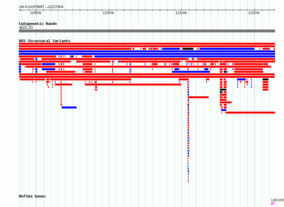Click the ruler's left-pointing arrow end
284x207 pixels.
pos(20,10)
